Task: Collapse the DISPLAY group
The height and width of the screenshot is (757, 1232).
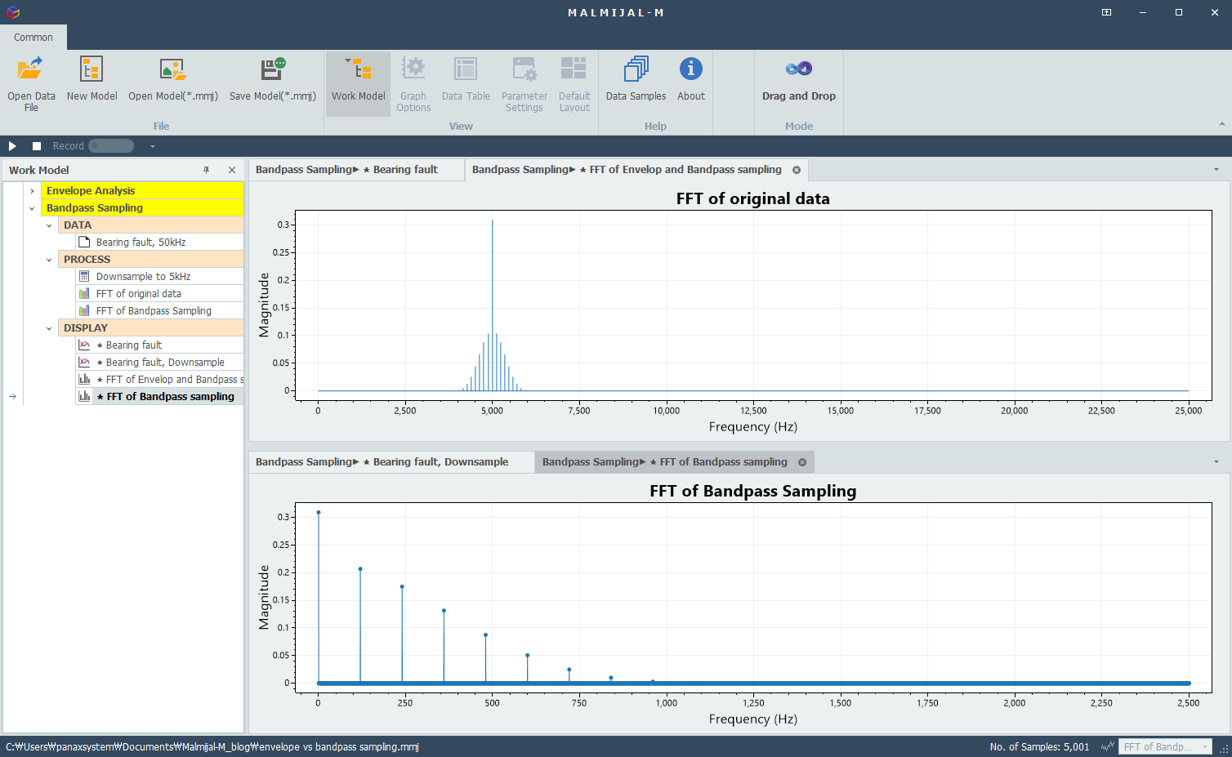Action: 49,328
